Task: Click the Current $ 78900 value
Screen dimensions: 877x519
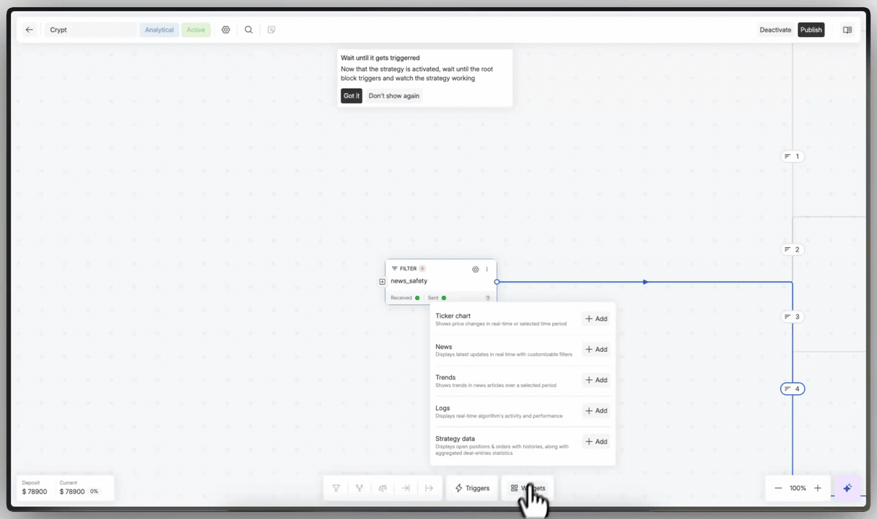Action: pos(72,492)
